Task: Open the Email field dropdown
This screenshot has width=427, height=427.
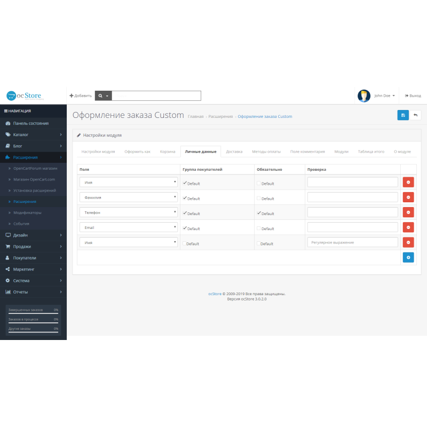Action: click(x=128, y=227)
